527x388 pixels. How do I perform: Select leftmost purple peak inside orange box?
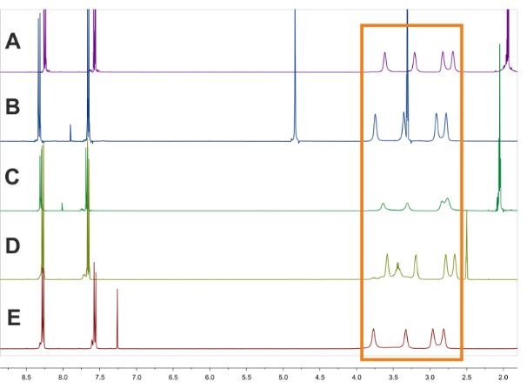(384, 61)
